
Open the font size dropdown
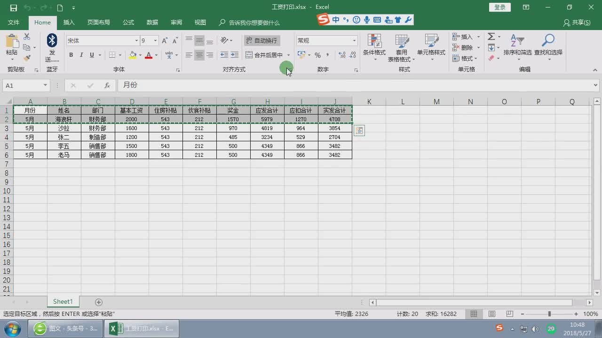pos(155,41)
